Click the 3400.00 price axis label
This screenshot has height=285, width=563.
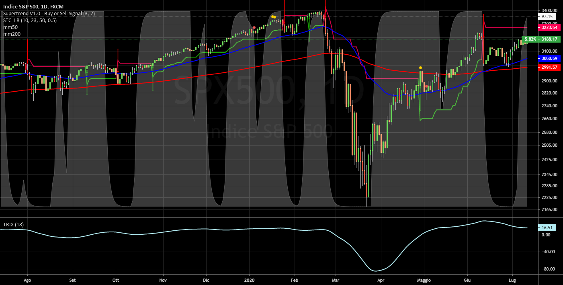[x=549, y=10]
